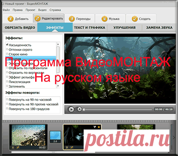The height and width of the screenshot is (156, 178).
Task: Stop the video preview
Action: pyautogui.click(x=79, y=109)
